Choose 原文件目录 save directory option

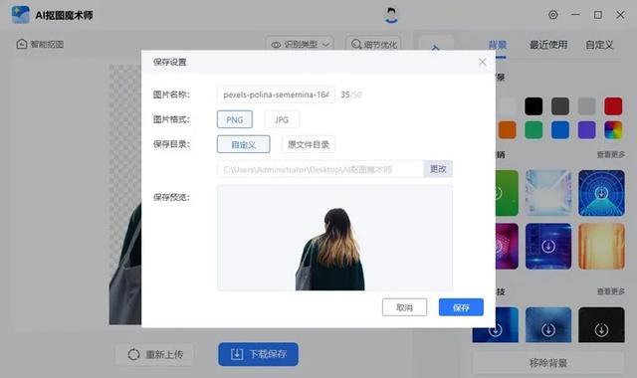click(x=309, y=144)
